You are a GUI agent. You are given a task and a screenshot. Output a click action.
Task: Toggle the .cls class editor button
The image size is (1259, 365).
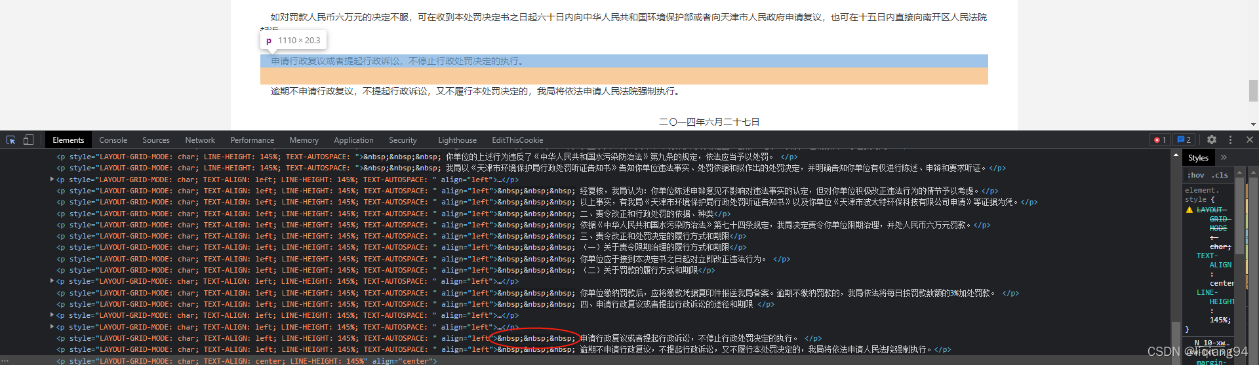click(x=1220, y=175)
